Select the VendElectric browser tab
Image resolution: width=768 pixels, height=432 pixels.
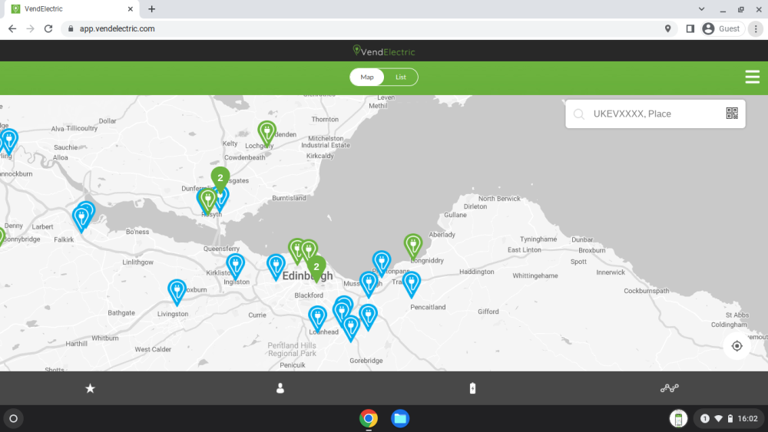click(x=71, y=8)
